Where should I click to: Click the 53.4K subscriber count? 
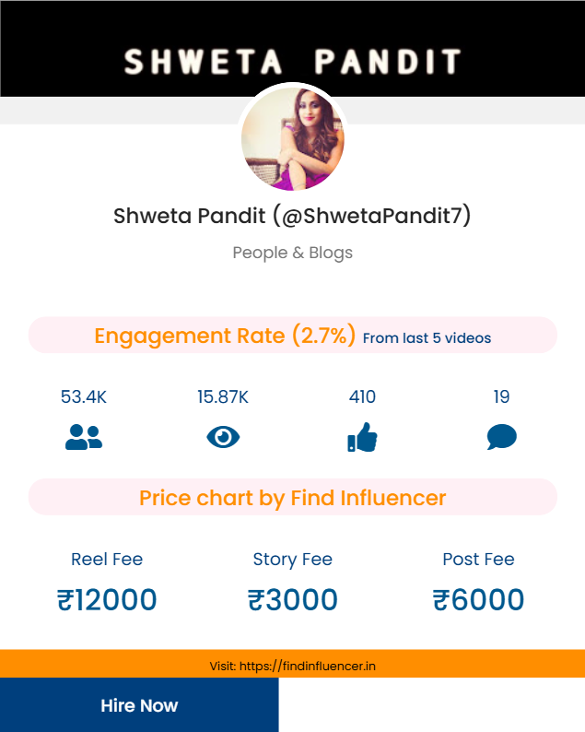click(x=84, y=397)
